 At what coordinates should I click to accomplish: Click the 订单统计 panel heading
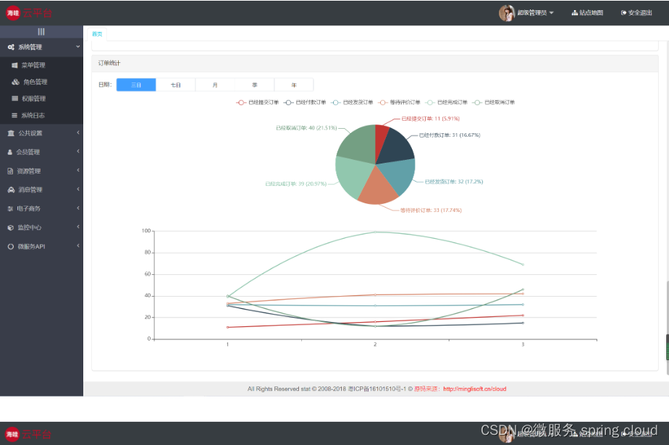109,63
